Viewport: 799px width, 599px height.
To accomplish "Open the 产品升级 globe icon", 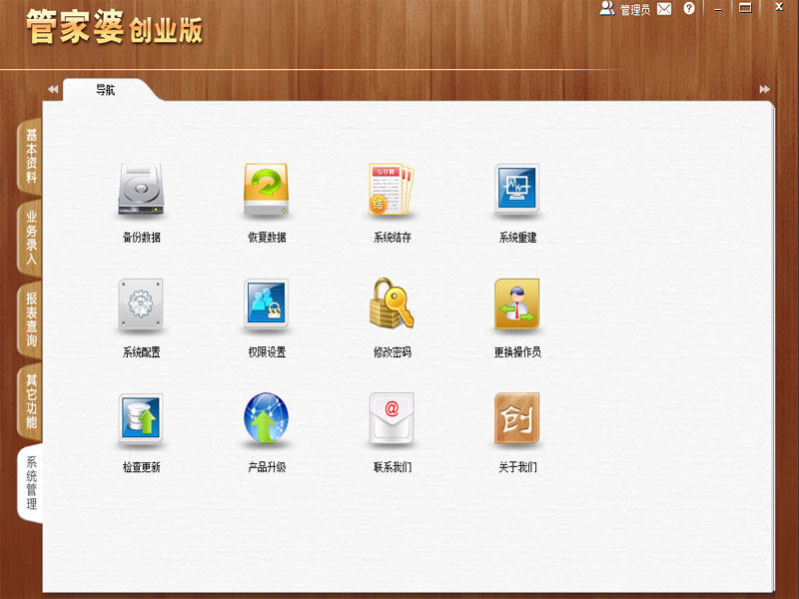I will [266, 418].
